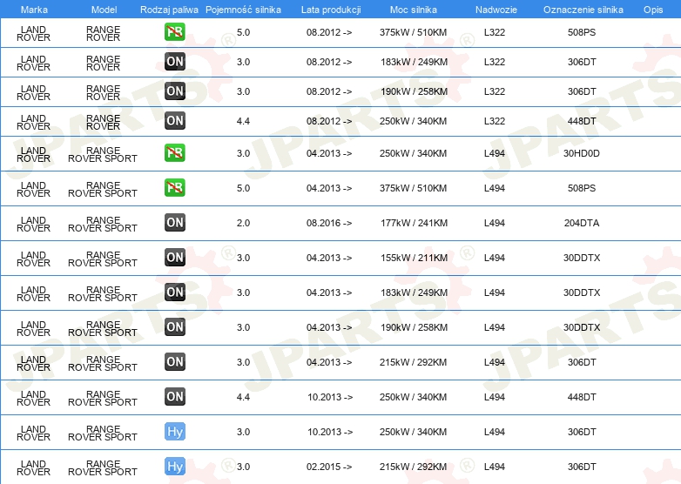The width and height of the screenshot is (681, 484).
Task: Click 306DT in the 02.2015 row
Action: click(582, 467)
